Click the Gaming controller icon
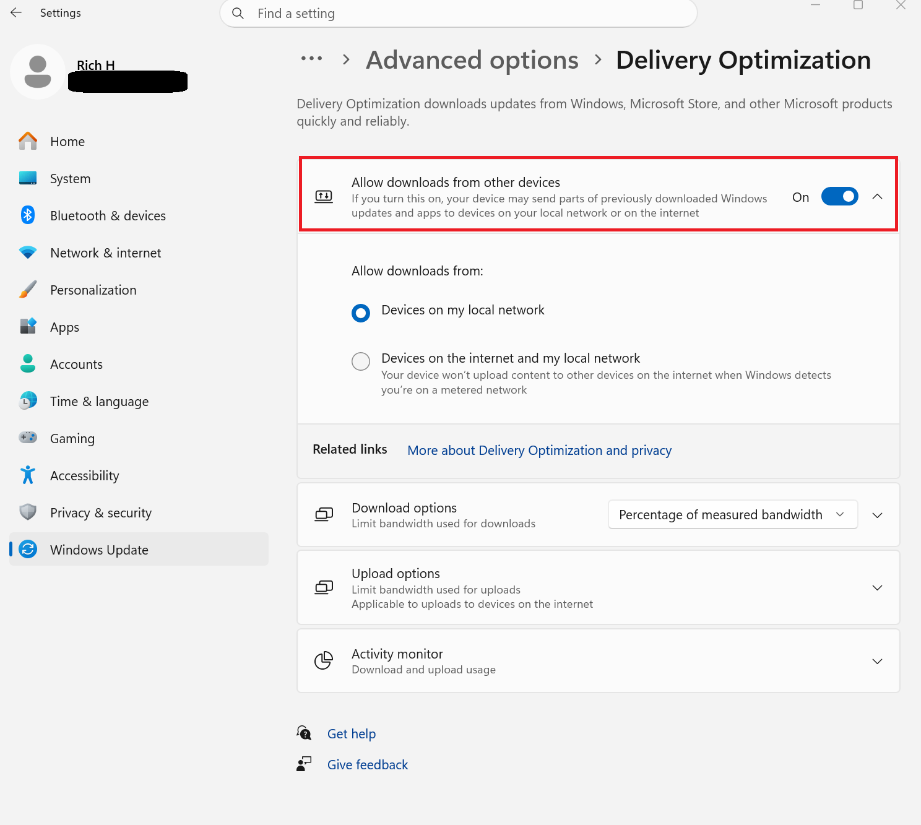The image size is (921, 825). click(x=28, y=438)
